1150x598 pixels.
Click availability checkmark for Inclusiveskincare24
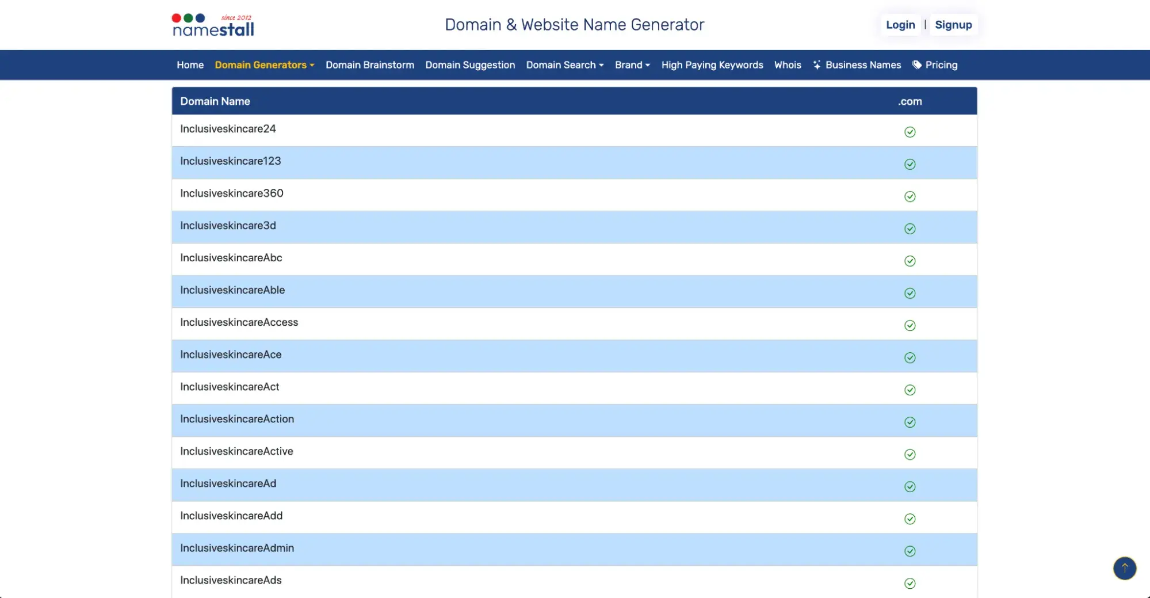(910, 132)
